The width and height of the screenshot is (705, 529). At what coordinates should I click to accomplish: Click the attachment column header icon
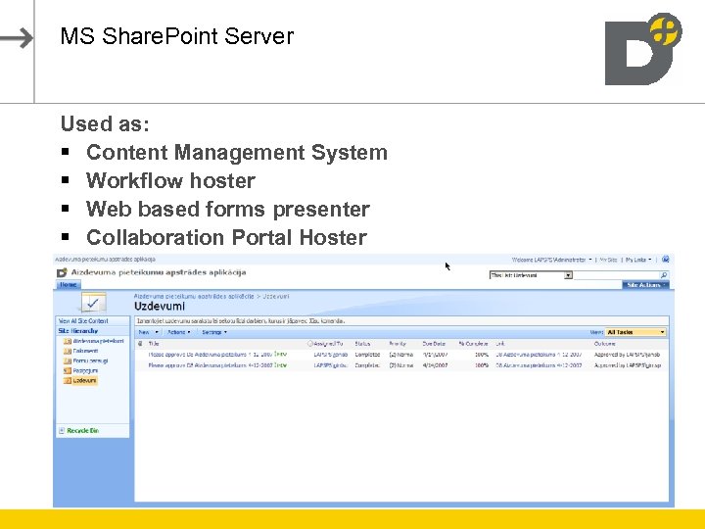point(140,344)
